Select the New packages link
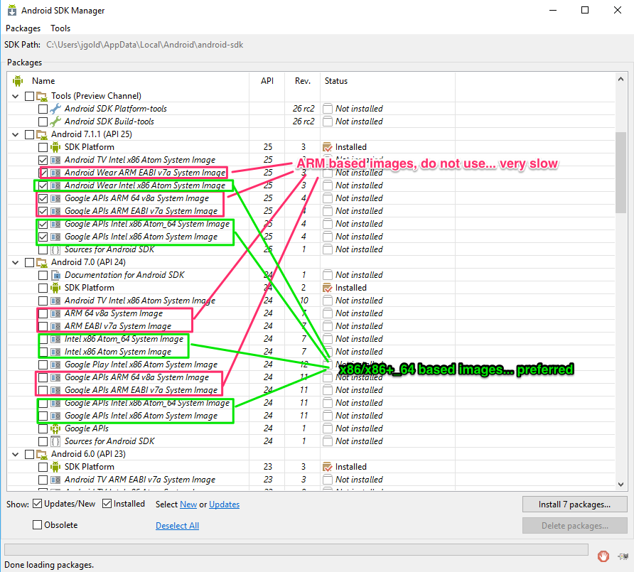Screen dimensions: 634x572 click(188, 504)
